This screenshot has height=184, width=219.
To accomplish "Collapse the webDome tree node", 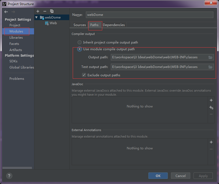I will (36, 17).
